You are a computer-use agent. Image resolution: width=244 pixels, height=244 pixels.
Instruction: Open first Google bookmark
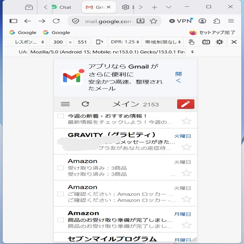[x=23, y=32]
